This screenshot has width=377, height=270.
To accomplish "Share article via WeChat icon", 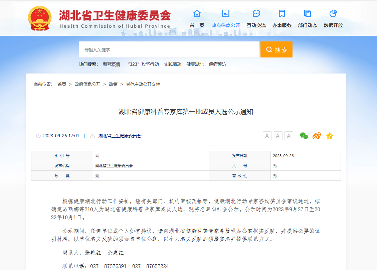I will pyautogui.click(x=304, y=136).
